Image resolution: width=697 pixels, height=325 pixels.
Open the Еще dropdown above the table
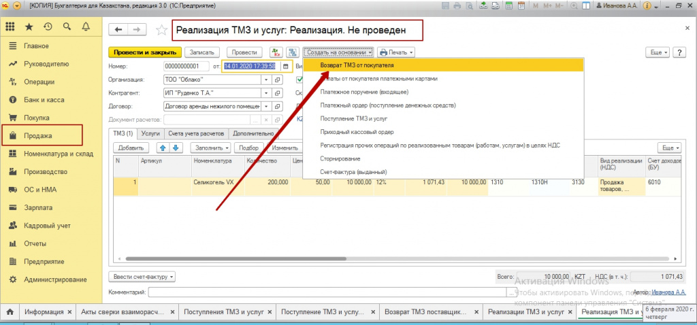point(670,148)
